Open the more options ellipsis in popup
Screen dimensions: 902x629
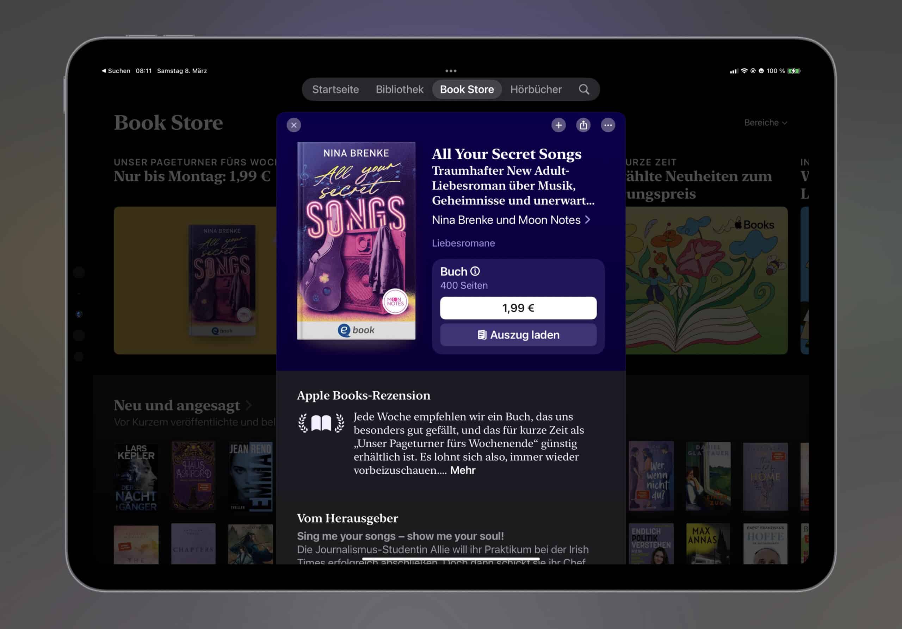pyautogui.click(x=608, y=125)
